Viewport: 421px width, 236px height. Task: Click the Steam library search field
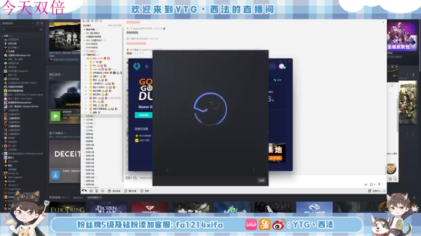pyautogui.click(x=20, y=29)
